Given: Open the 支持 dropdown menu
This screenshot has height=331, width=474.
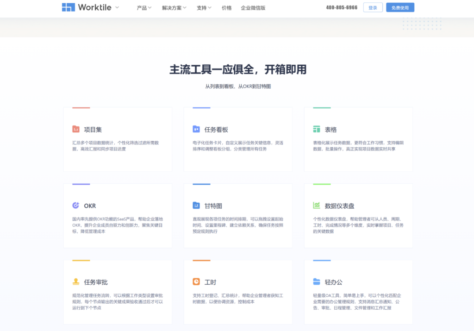Looking at the screenshot, I should pos(203,7).
